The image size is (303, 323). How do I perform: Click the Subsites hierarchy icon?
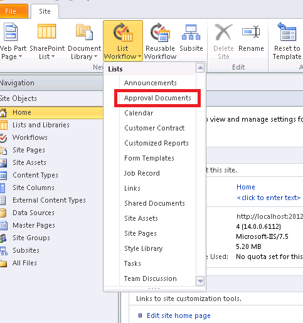pos(4,251)
